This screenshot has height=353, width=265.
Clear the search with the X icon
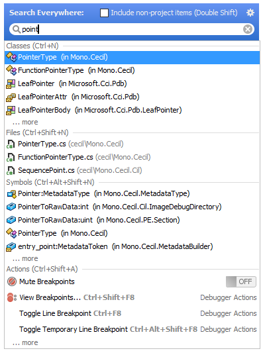click(x=248, y=29)
